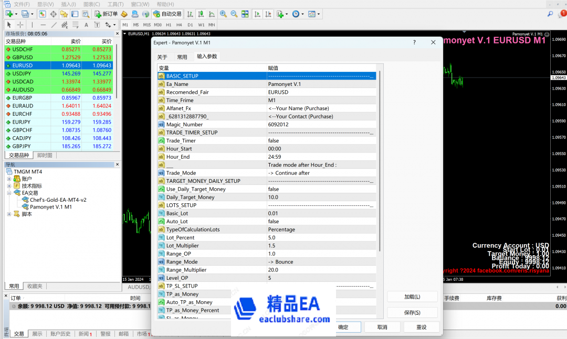
Task: Expand the 账户 navigator branch
Action: tap(9, 179)
